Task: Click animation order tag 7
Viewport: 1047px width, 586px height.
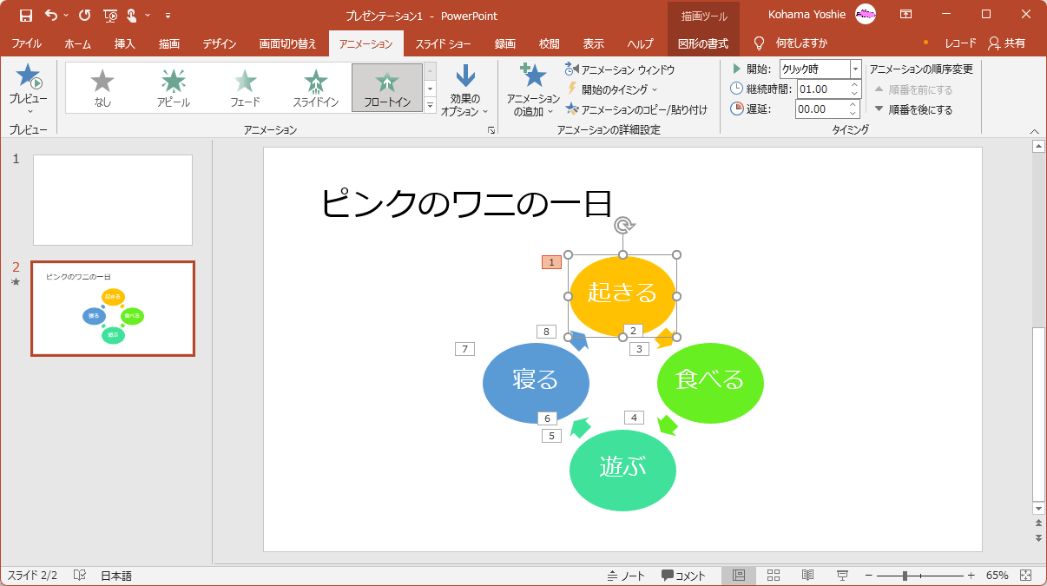Action: pos(464,349)
